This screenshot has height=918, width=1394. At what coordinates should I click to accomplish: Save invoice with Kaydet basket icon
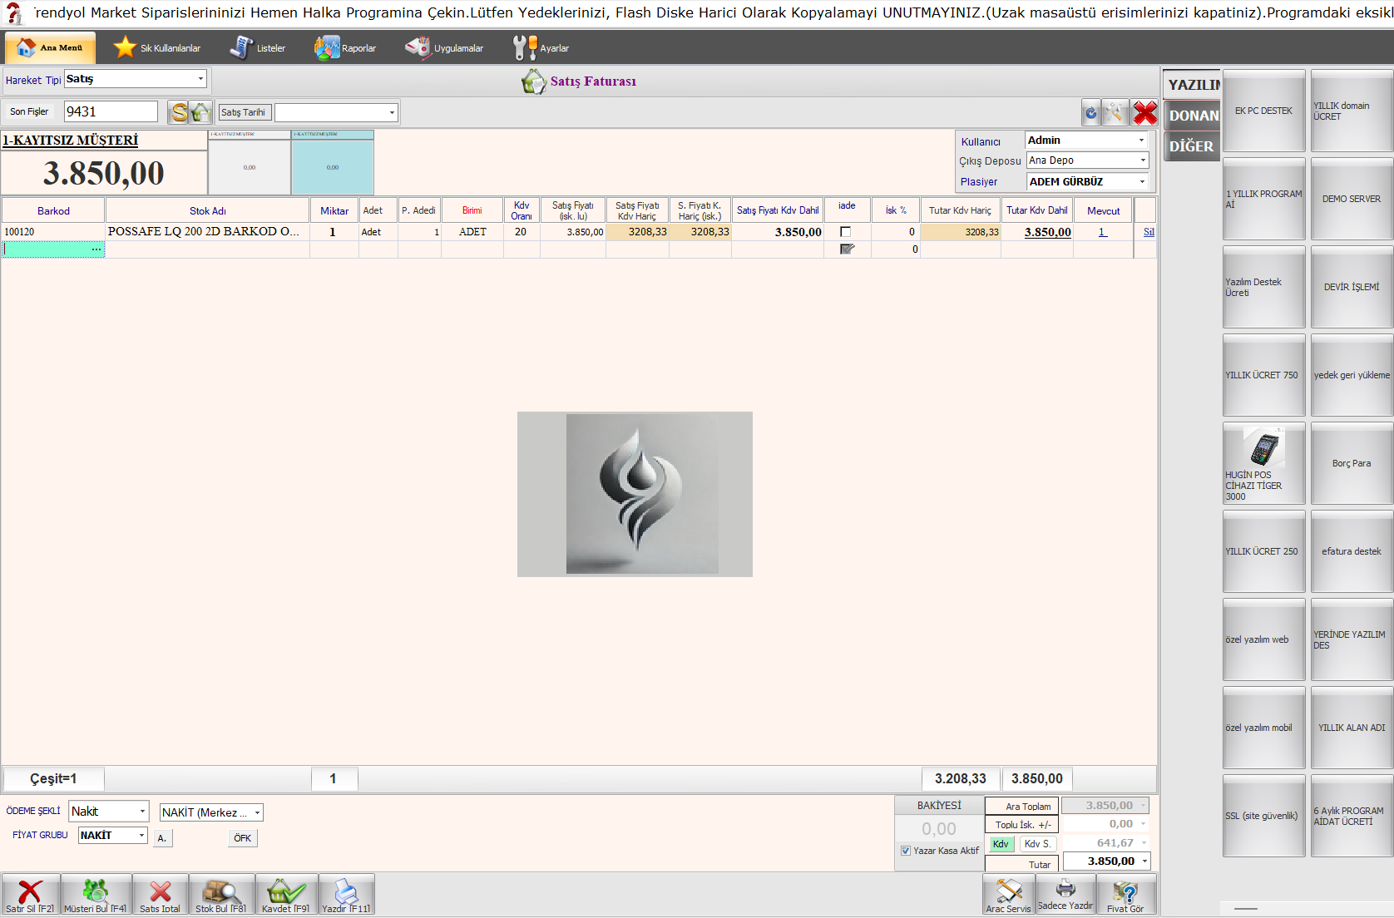point(286,893)
